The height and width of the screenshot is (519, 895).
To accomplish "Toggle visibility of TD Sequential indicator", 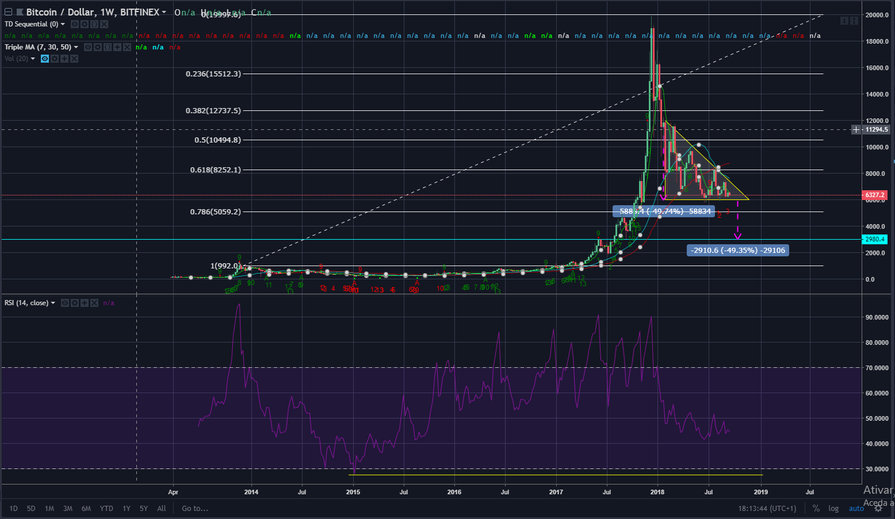I will point(74,24).
